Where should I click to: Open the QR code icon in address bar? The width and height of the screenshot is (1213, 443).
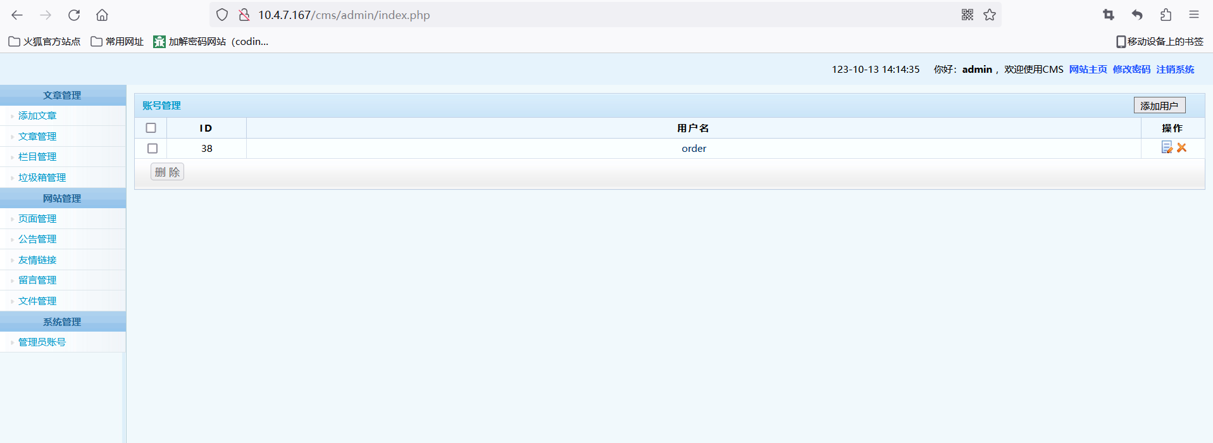pyautogui.click(x=967, y=15)
